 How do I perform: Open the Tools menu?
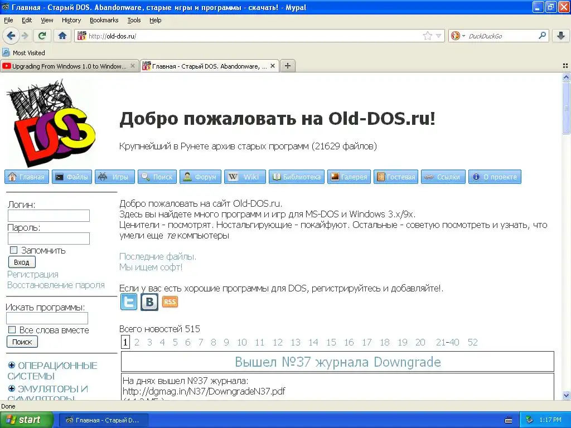click(134, 20)
